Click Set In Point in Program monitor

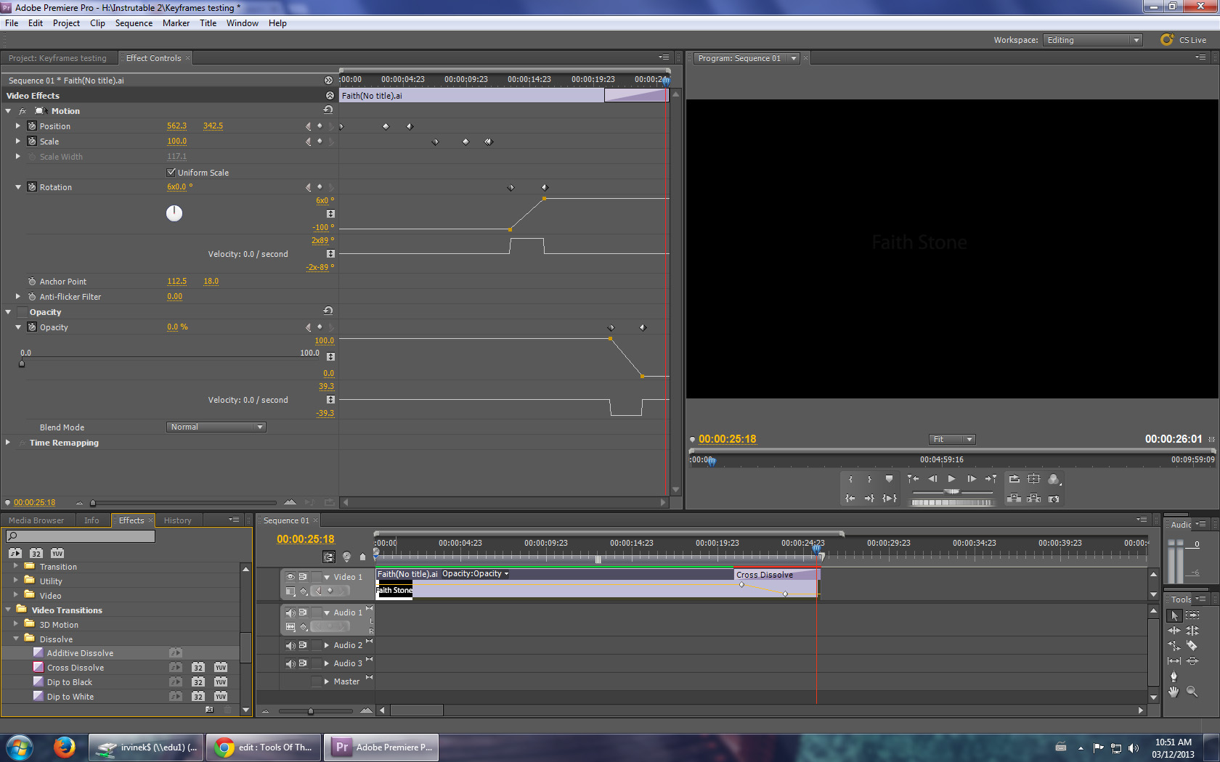(x=850, y=479)
